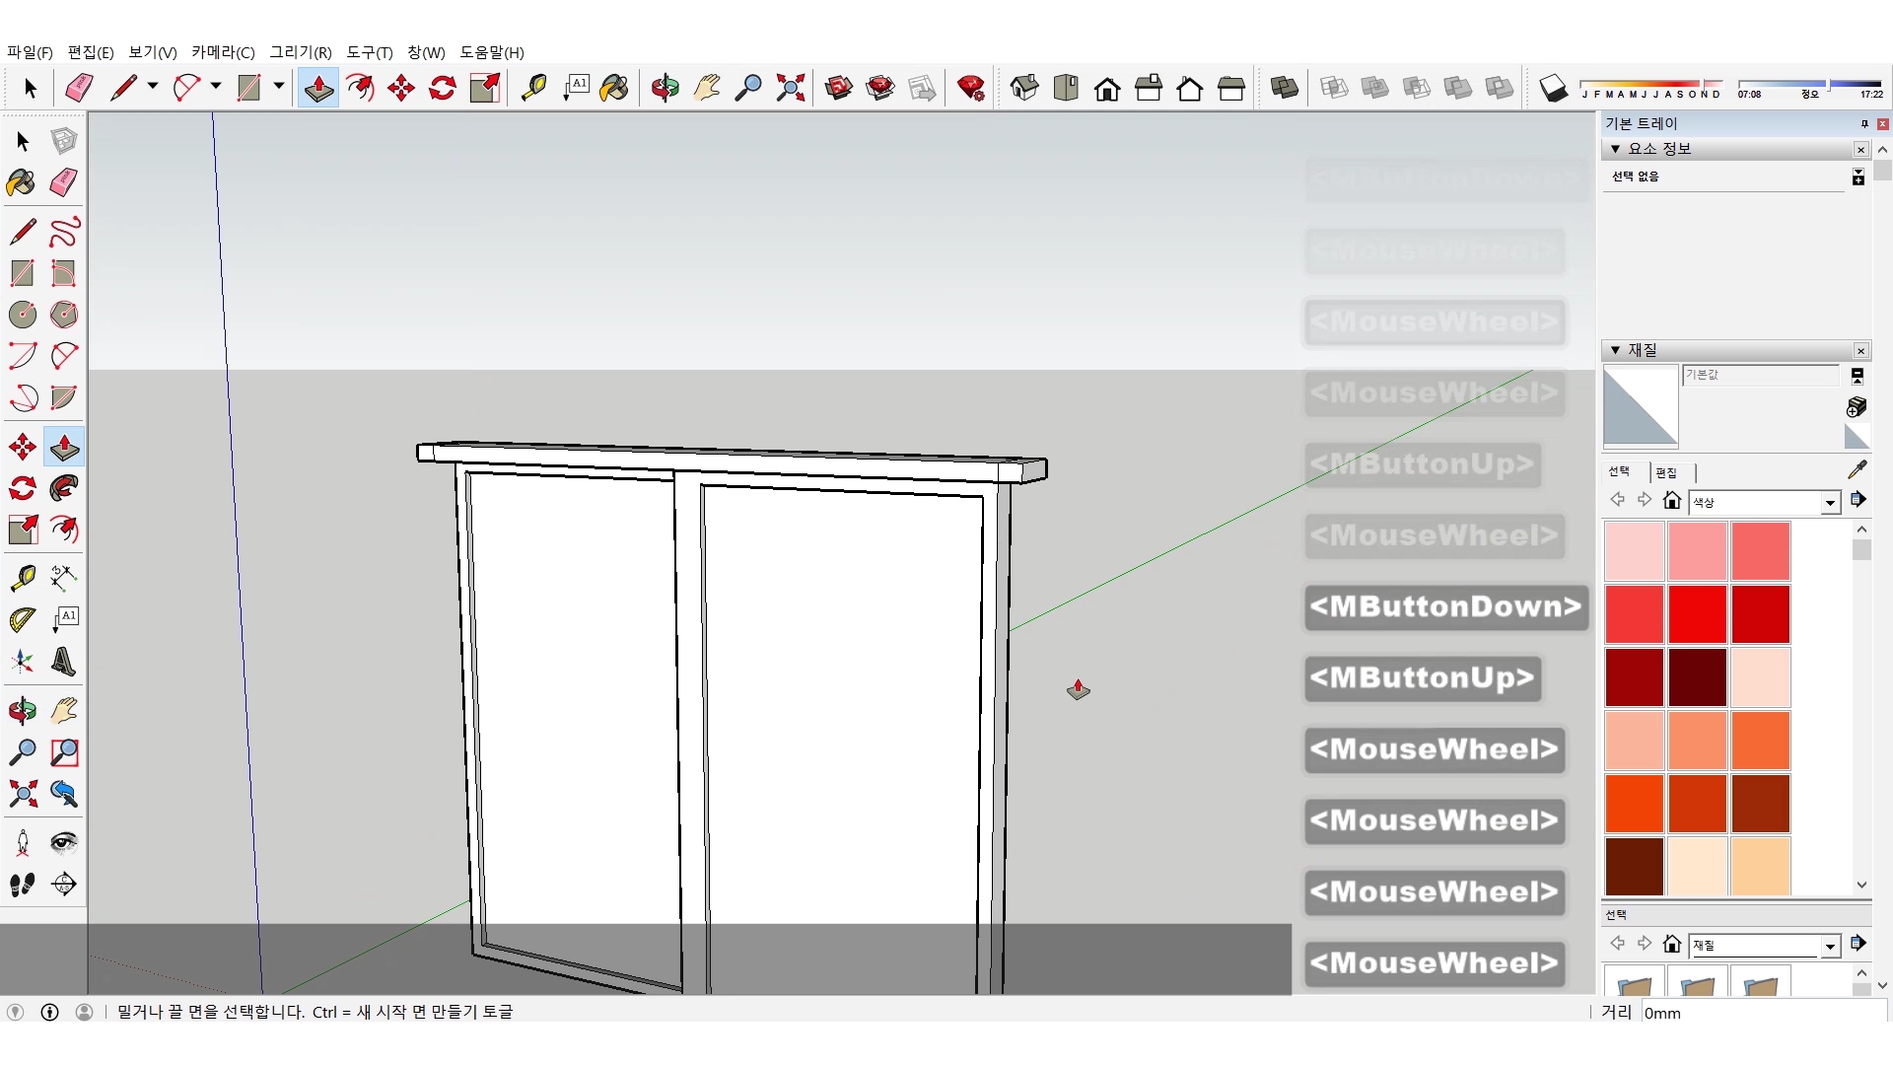Open the 색상 material library dropdown

(x=1830, y=503)
